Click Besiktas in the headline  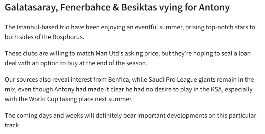(139, 7)
